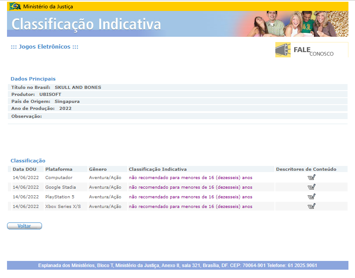Click the Jogos Eletrônicos heading

coord(45,47)
